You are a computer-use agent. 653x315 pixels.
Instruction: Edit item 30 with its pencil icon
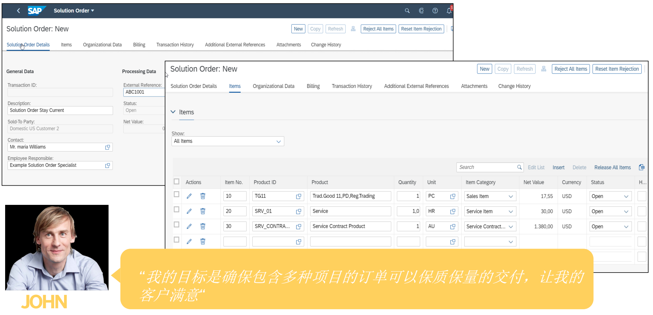click(189, 226)
